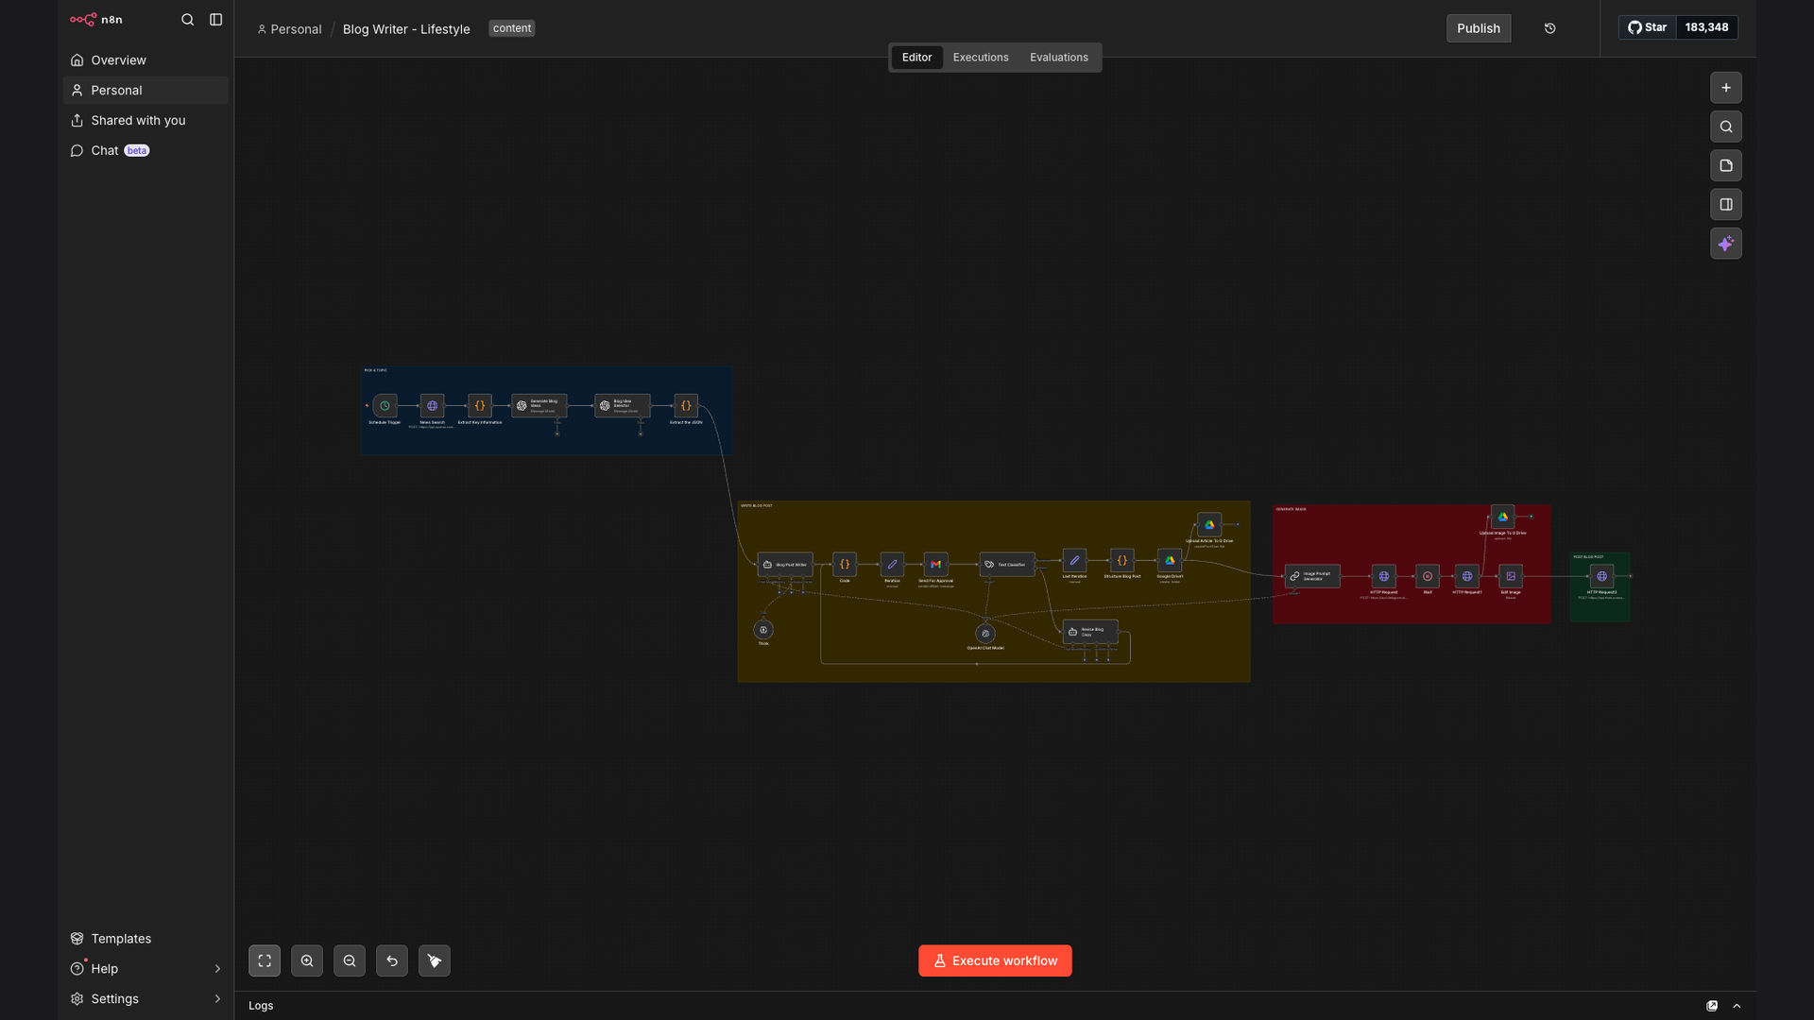Viewport: 1814px width, 1020px height.
Task: Collapse the left sidebar with the panel icon
Action: tap(216, 20)
